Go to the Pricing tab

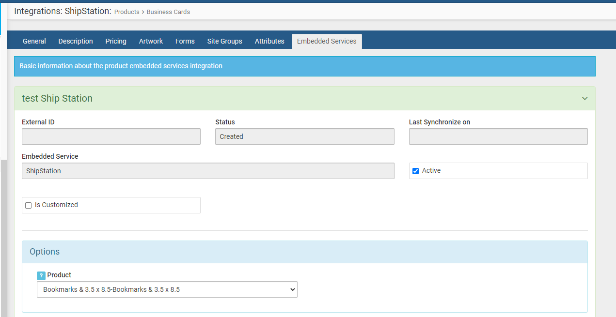tap(116, 41)
